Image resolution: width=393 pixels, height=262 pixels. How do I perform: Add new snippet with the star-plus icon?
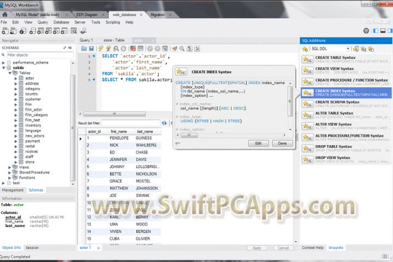click(x=305, y=49)
